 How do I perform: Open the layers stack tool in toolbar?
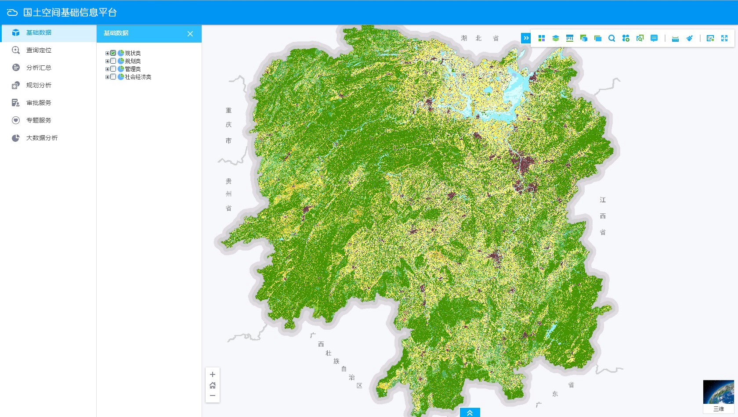point(556,38)
